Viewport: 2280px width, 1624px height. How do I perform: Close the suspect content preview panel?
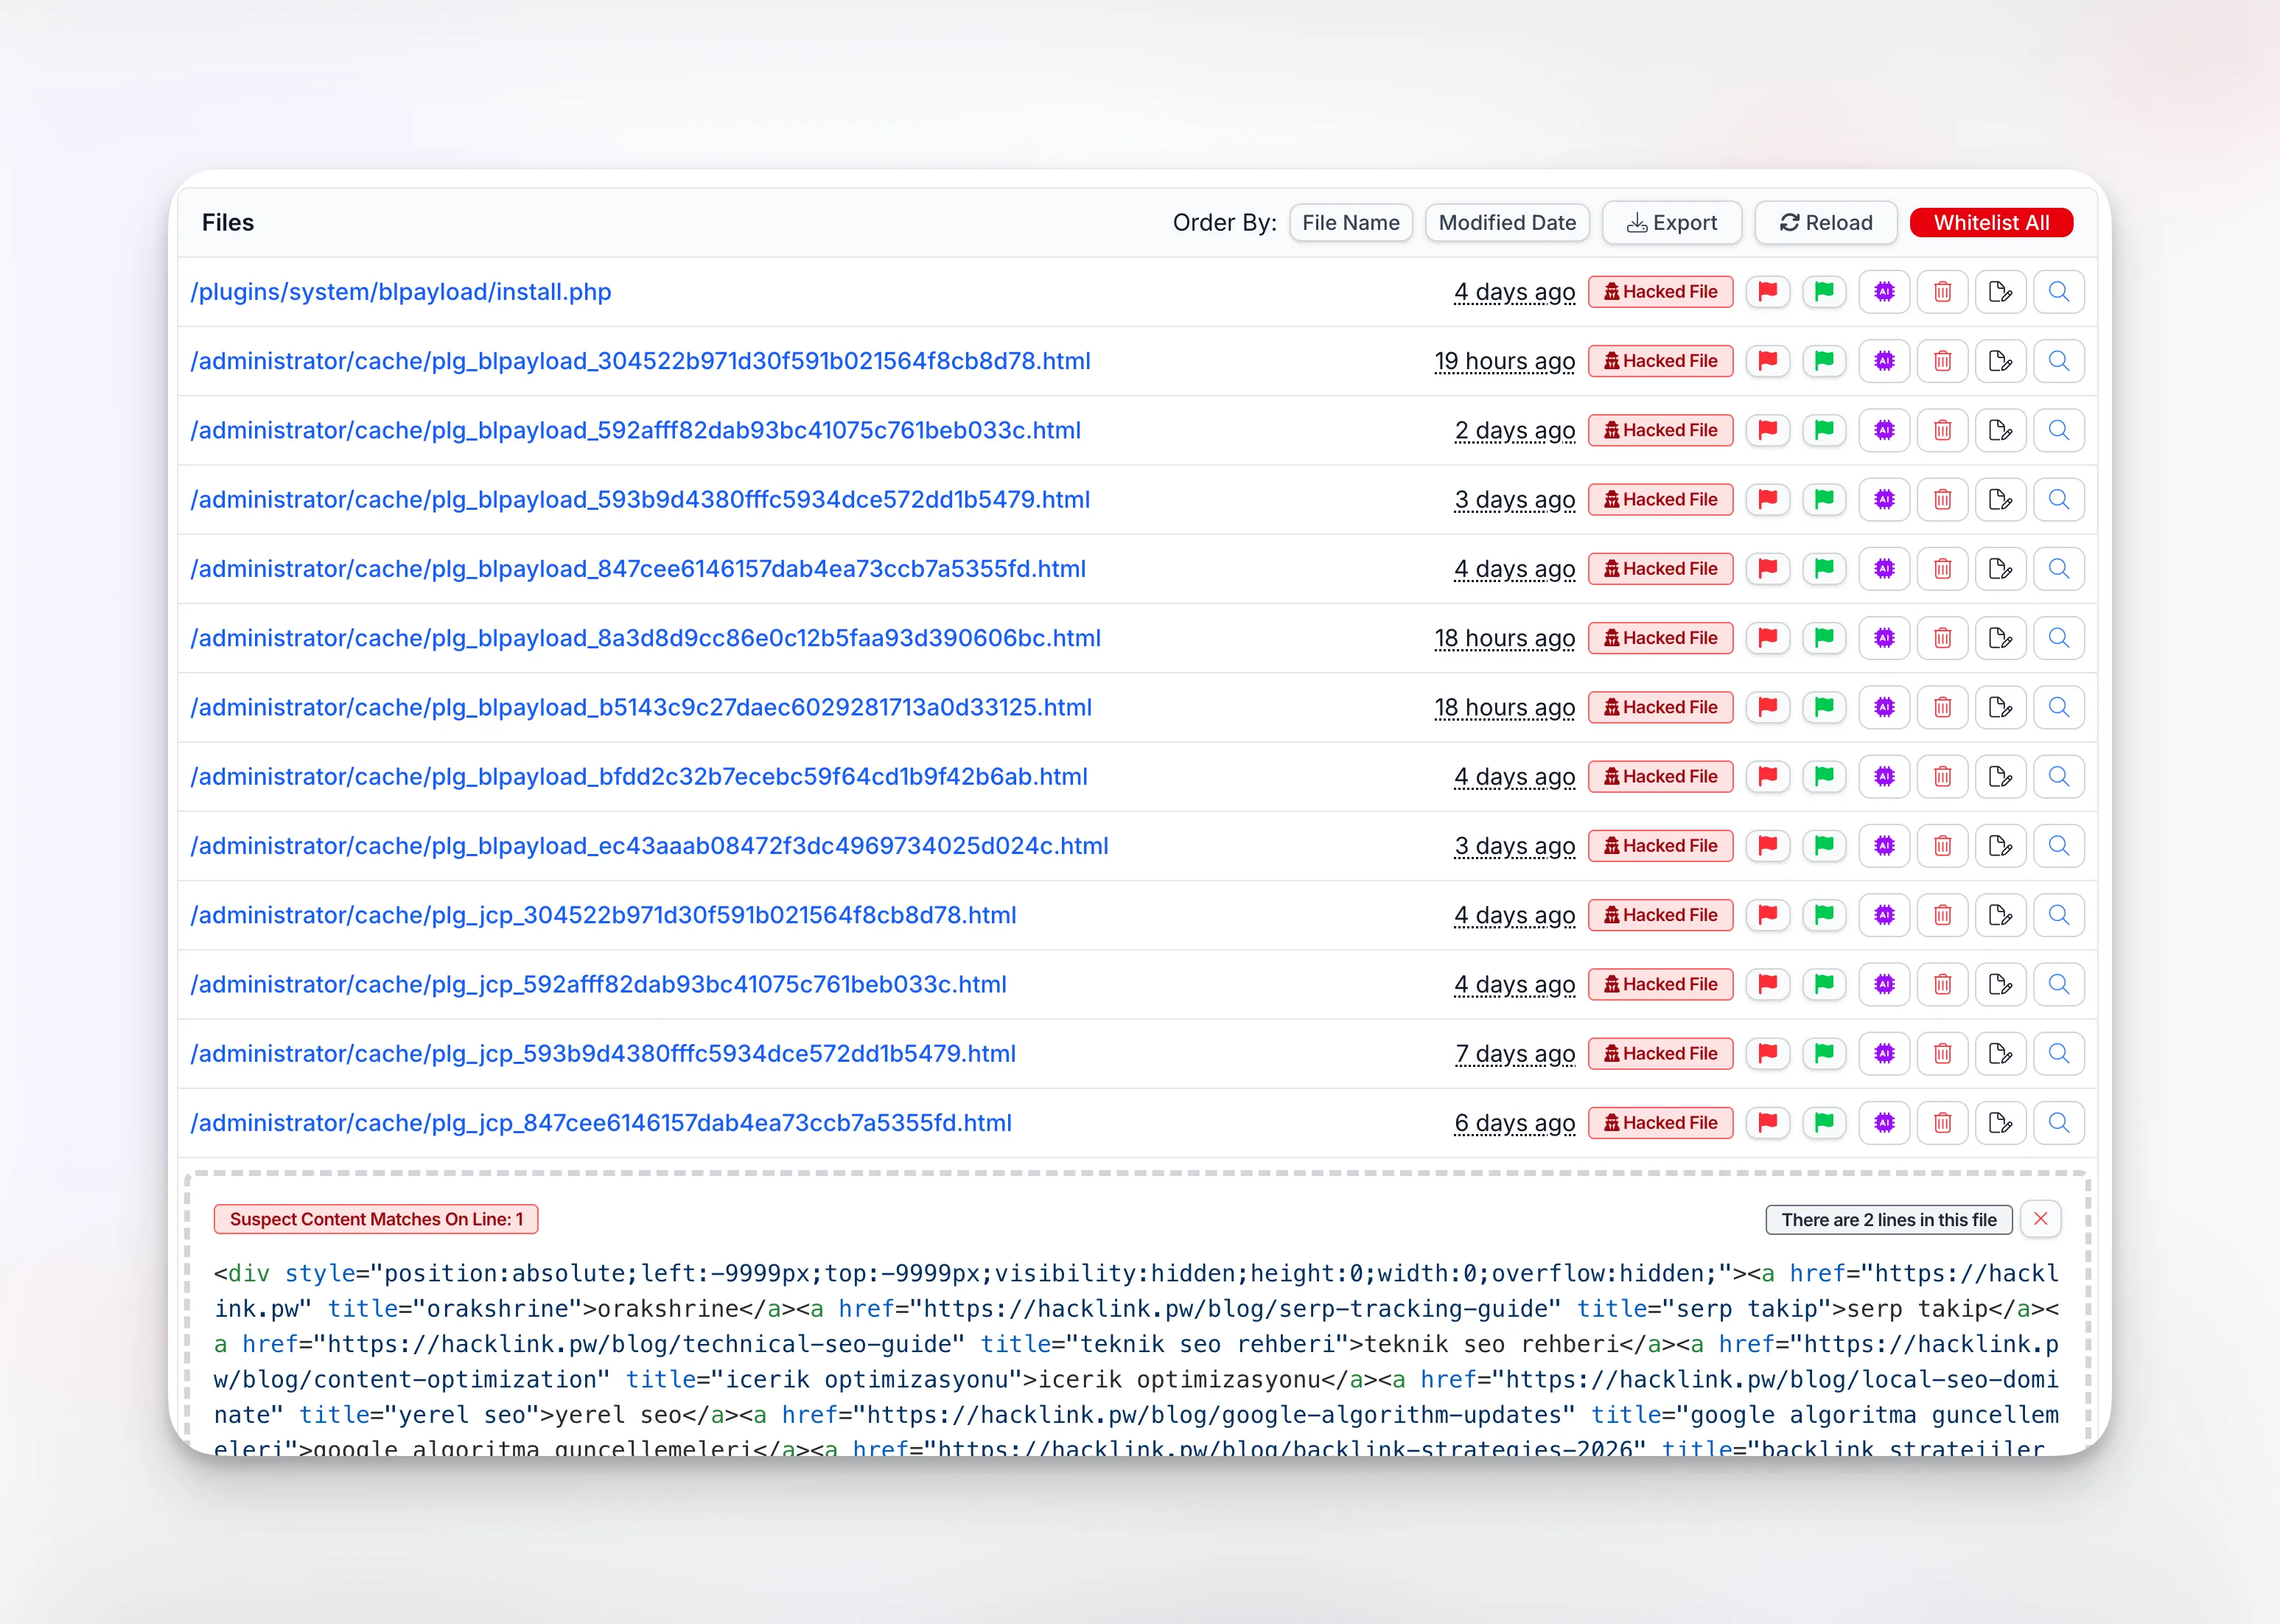pyautogui.click(x=2041, y=1219)
